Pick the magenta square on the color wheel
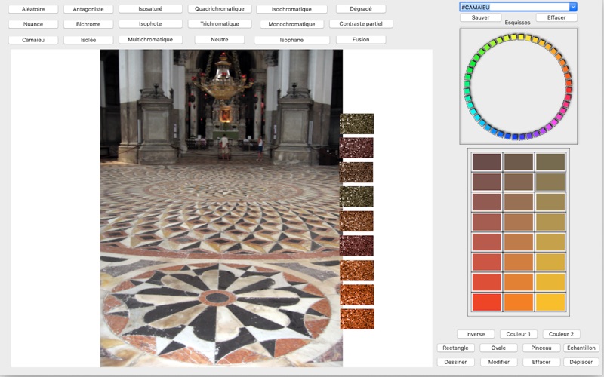Screen dimensions: 604x377 pos(554,121)
